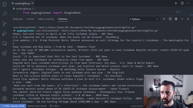
Task: Select the TERMINAL panel tab
Action: click(x=63, y=19)
